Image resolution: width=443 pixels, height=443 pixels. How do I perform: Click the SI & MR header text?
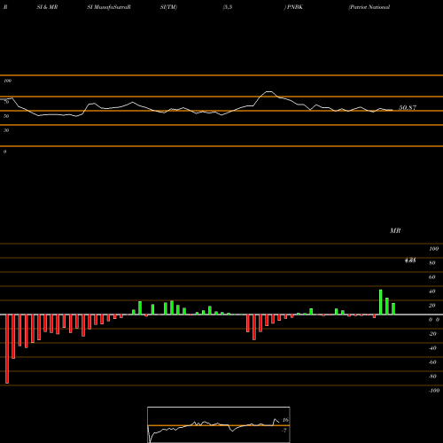coord(47,7)
